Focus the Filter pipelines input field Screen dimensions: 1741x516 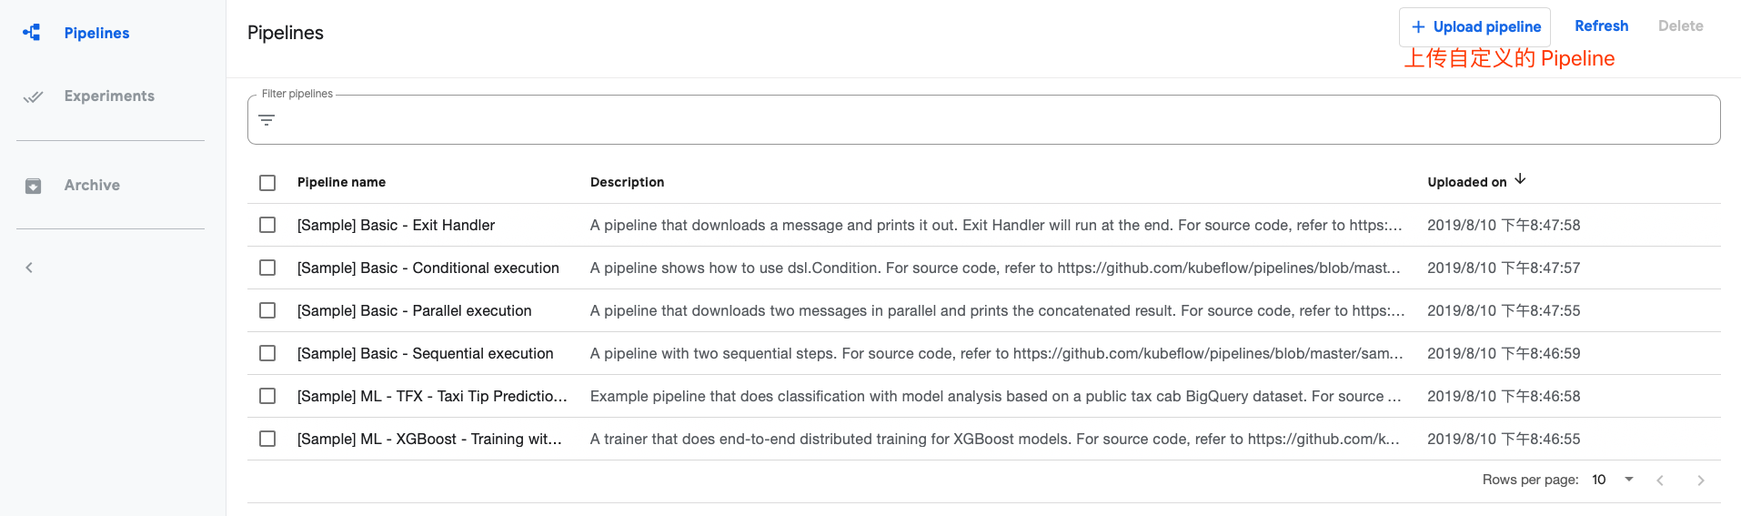[x=991, y=120]
